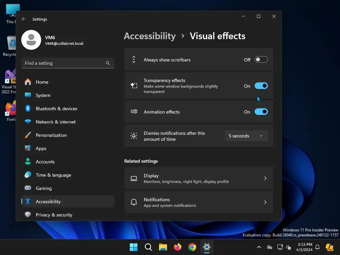340x255 pixels.
Task: Select Personalization in sidebar
Action: pyautogui.click(x=68, y=135)
